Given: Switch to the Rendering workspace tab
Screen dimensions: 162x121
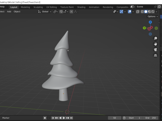Looking at the screenshot, I should [x=108, y=7].
